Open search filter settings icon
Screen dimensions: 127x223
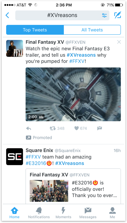click(104, 15)
